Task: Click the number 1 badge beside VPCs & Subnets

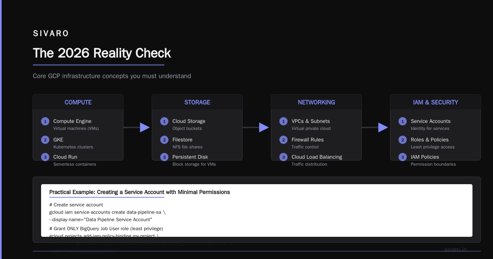Action: (x=283, y=121)
